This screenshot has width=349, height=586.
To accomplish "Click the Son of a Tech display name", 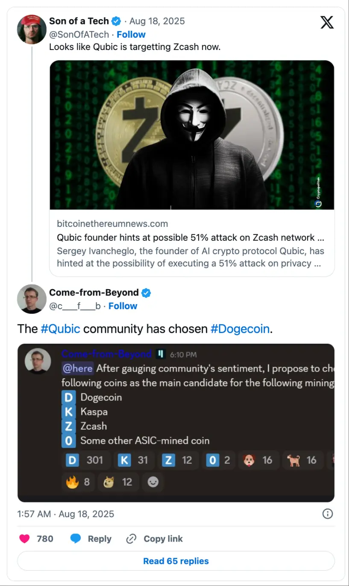I will pos(79,21).
